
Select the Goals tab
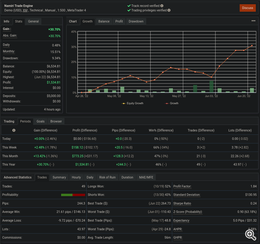click(x=41, y=121)
